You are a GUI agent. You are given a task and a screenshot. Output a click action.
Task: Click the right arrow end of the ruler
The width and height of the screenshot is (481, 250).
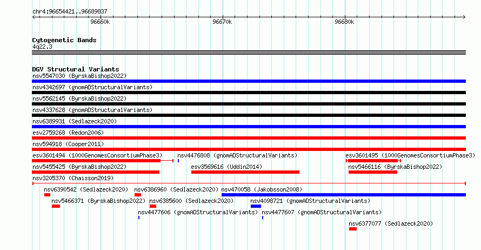tap(464, 17)
